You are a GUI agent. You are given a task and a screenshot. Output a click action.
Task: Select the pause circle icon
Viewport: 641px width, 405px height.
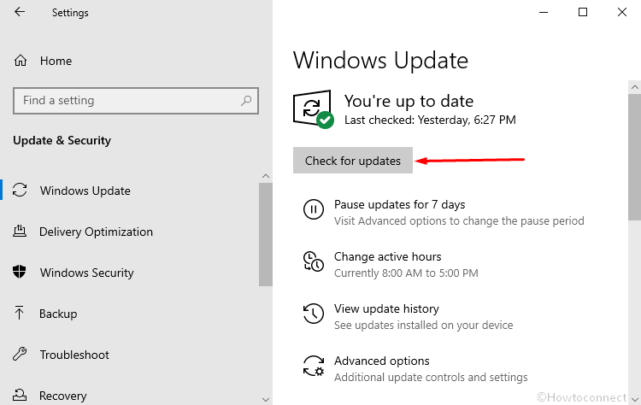click(314, 209)
